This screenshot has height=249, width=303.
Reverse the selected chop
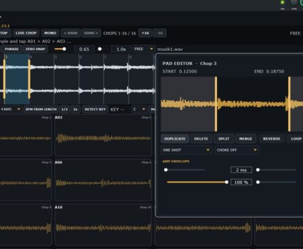click(271, 138)
